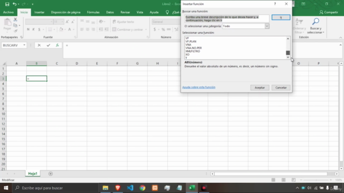Click the Copy icon in Portapapeles
Image resolution: width=344 pixels, height=193 pixels.
coord(15,25)
